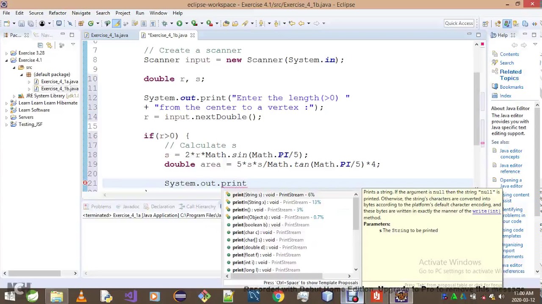Switch to the Javadoc tab
The width and height of the screenshot is (542, 304).
pos(127,206)
